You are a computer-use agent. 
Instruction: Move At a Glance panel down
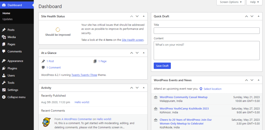point(137,53)
